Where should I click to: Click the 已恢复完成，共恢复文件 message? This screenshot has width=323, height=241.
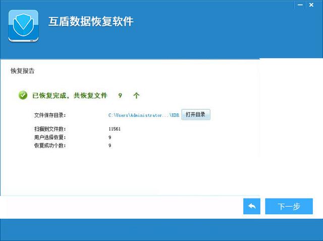[70, 95]
